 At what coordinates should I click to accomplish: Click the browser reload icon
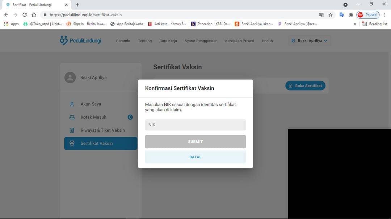(25, 15)
